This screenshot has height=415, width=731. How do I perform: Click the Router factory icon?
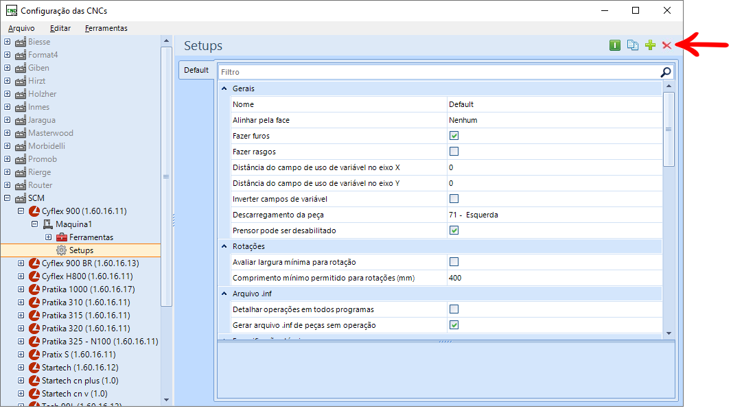pos(21,185)
